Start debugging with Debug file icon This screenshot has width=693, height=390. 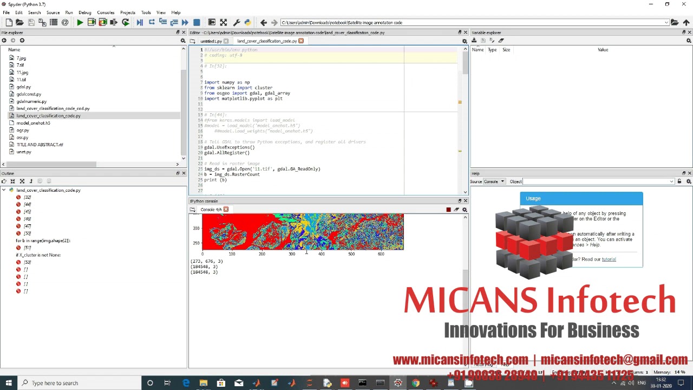click(x=140, y=22)
